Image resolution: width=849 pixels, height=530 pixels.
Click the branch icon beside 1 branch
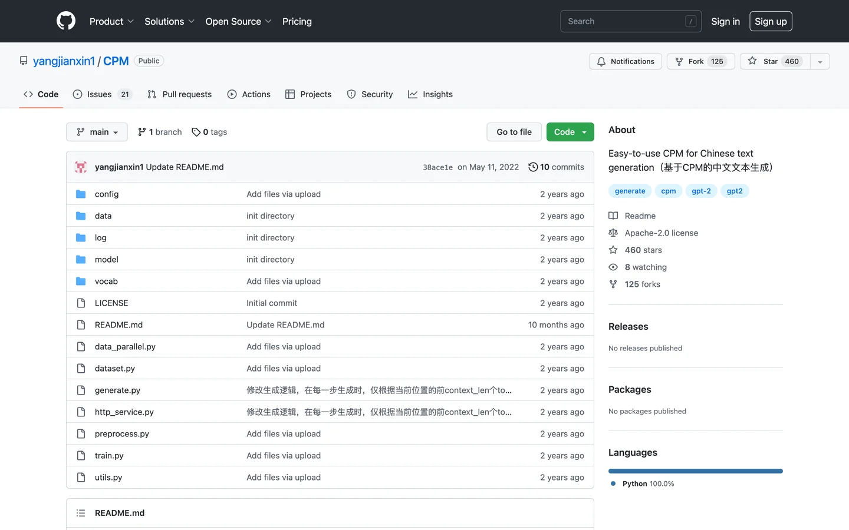pos(142,132)
